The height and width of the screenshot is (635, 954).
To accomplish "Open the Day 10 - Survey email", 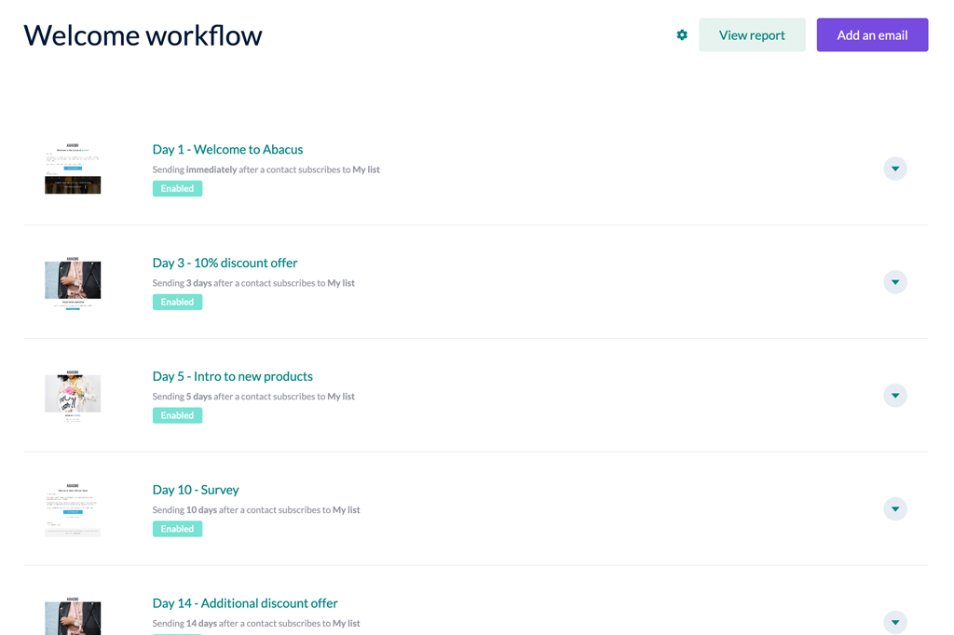I will tap(196, 489).
